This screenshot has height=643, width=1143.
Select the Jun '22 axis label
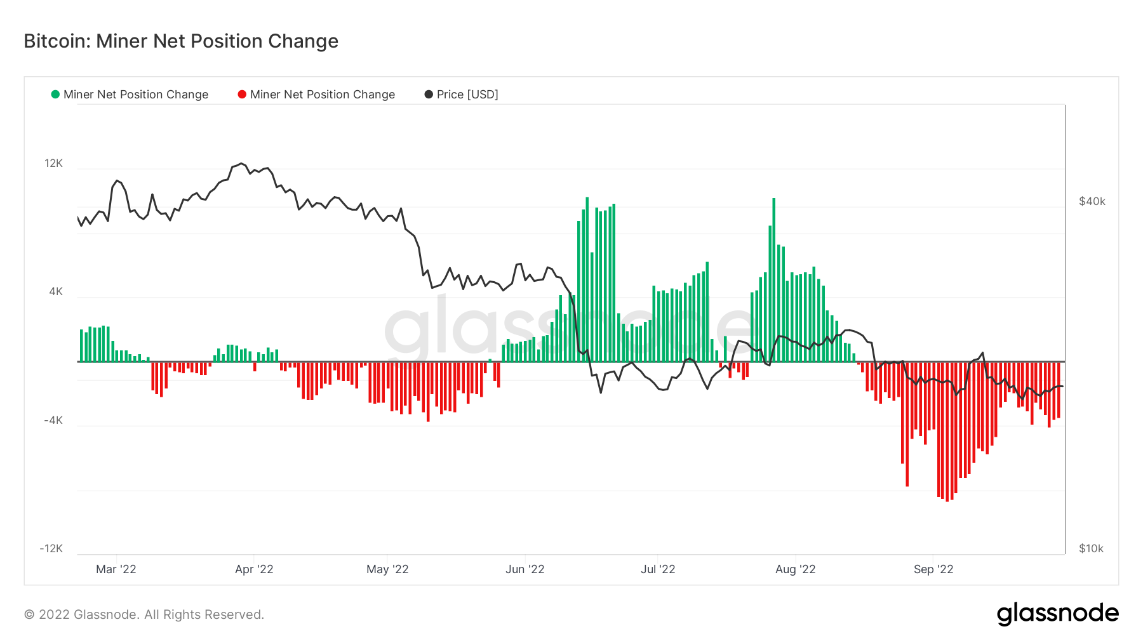pos(525,569)
